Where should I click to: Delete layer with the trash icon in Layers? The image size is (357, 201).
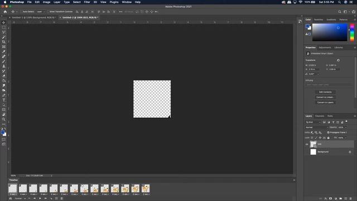(351, 199)
